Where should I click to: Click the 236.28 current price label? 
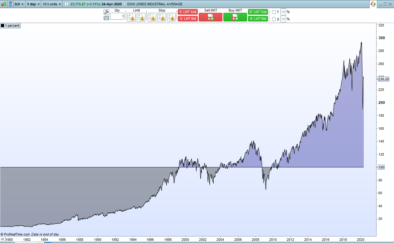[x=383, y=79]
